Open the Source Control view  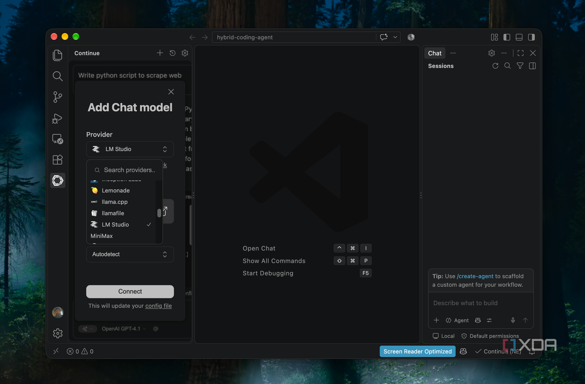coord(57,97)
